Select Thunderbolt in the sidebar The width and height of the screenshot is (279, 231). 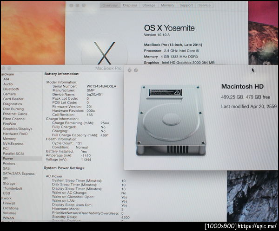pos(13,188)
